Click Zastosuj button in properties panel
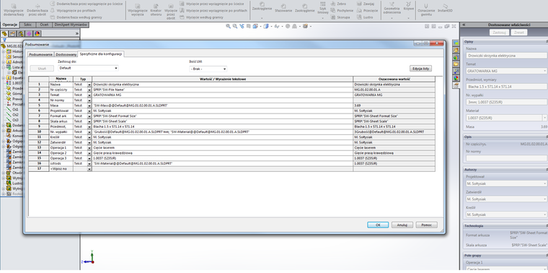 pos(499,32)
